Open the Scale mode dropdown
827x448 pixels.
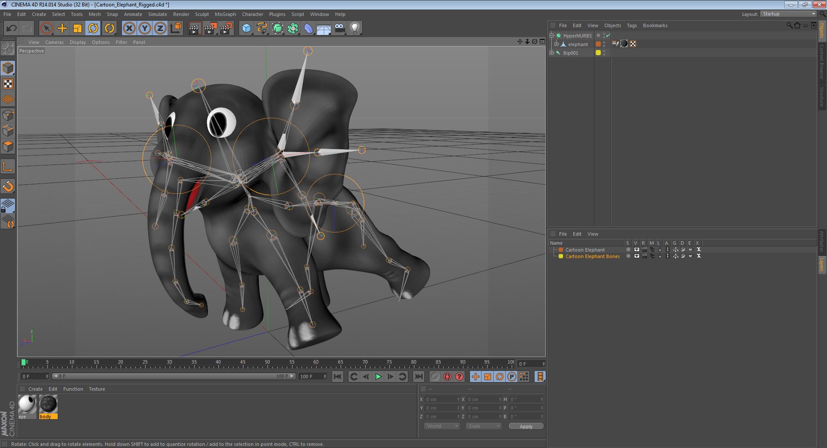pyautogui.click(x=484, y=426)
